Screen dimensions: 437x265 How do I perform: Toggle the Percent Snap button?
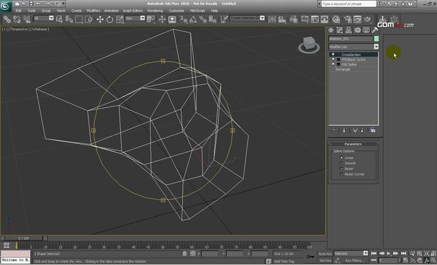point(203,19)
